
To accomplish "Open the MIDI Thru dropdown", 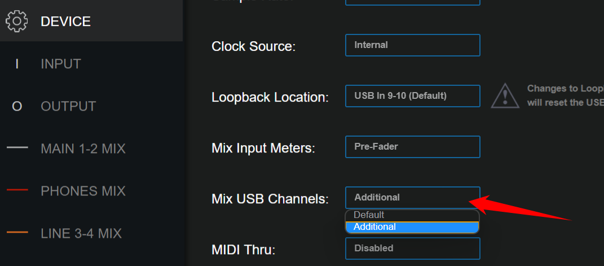I will point(412,248).
